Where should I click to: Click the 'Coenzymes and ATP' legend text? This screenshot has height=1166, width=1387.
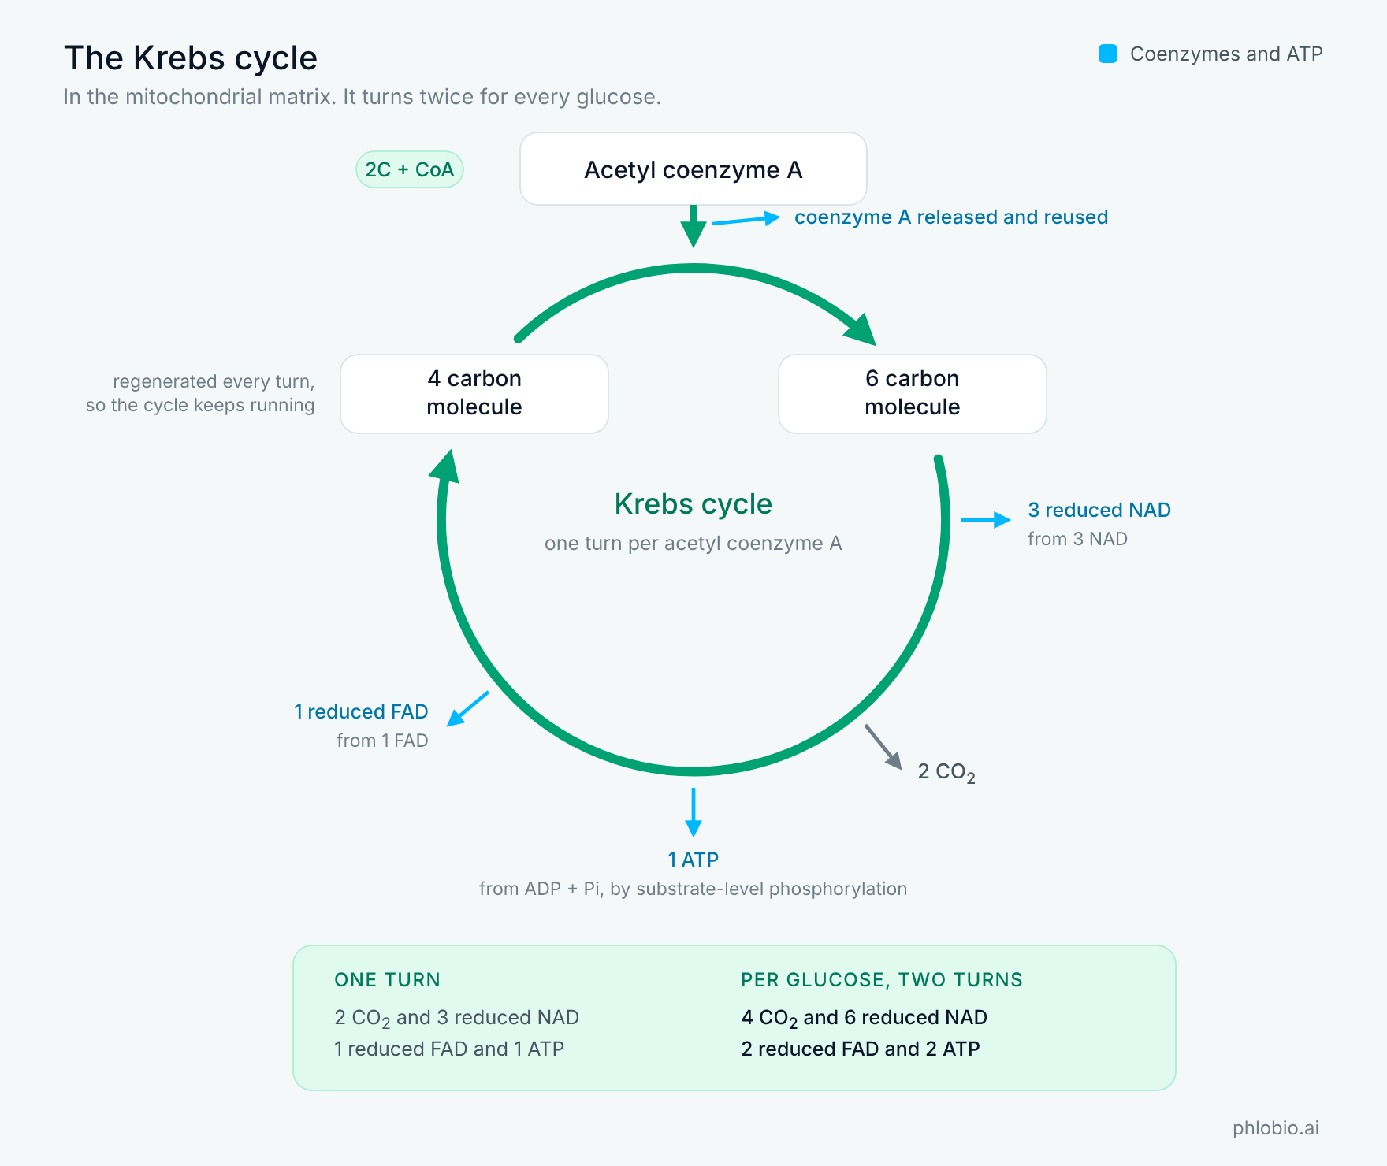tap(1226, 54)
